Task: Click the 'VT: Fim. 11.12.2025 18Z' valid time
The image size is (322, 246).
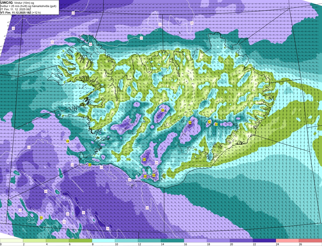Action: tap(16, 13)
